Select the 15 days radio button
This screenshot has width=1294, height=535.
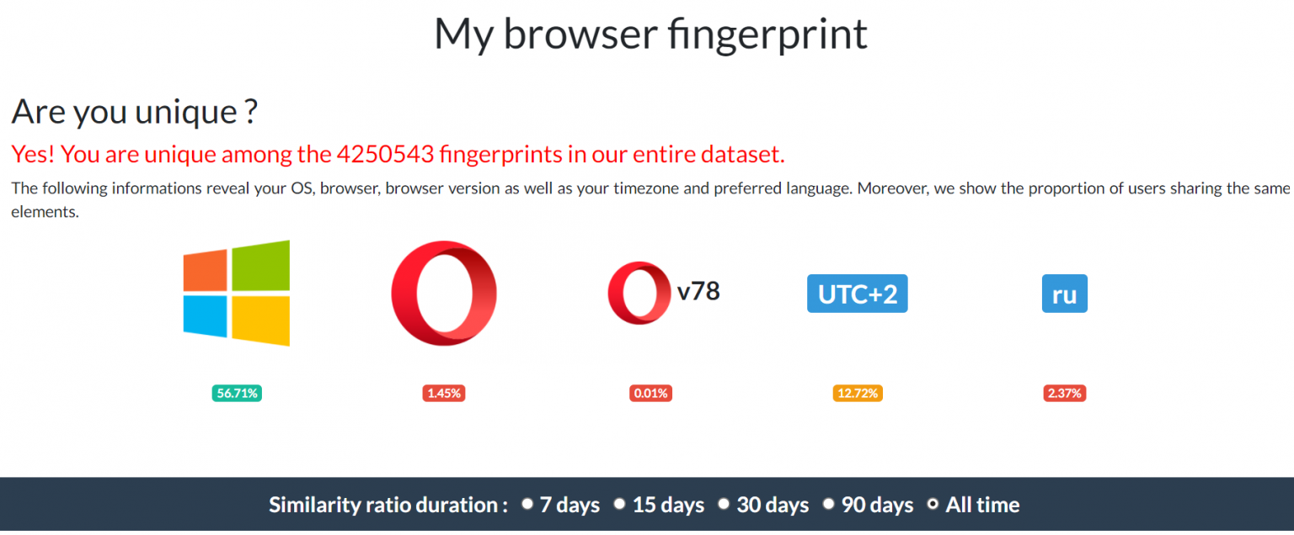pyautogui.click(x=620, y=504)
